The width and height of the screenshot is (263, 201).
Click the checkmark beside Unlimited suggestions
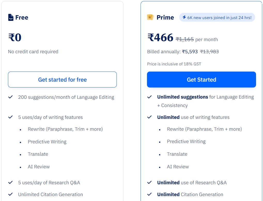coord(149,97)
